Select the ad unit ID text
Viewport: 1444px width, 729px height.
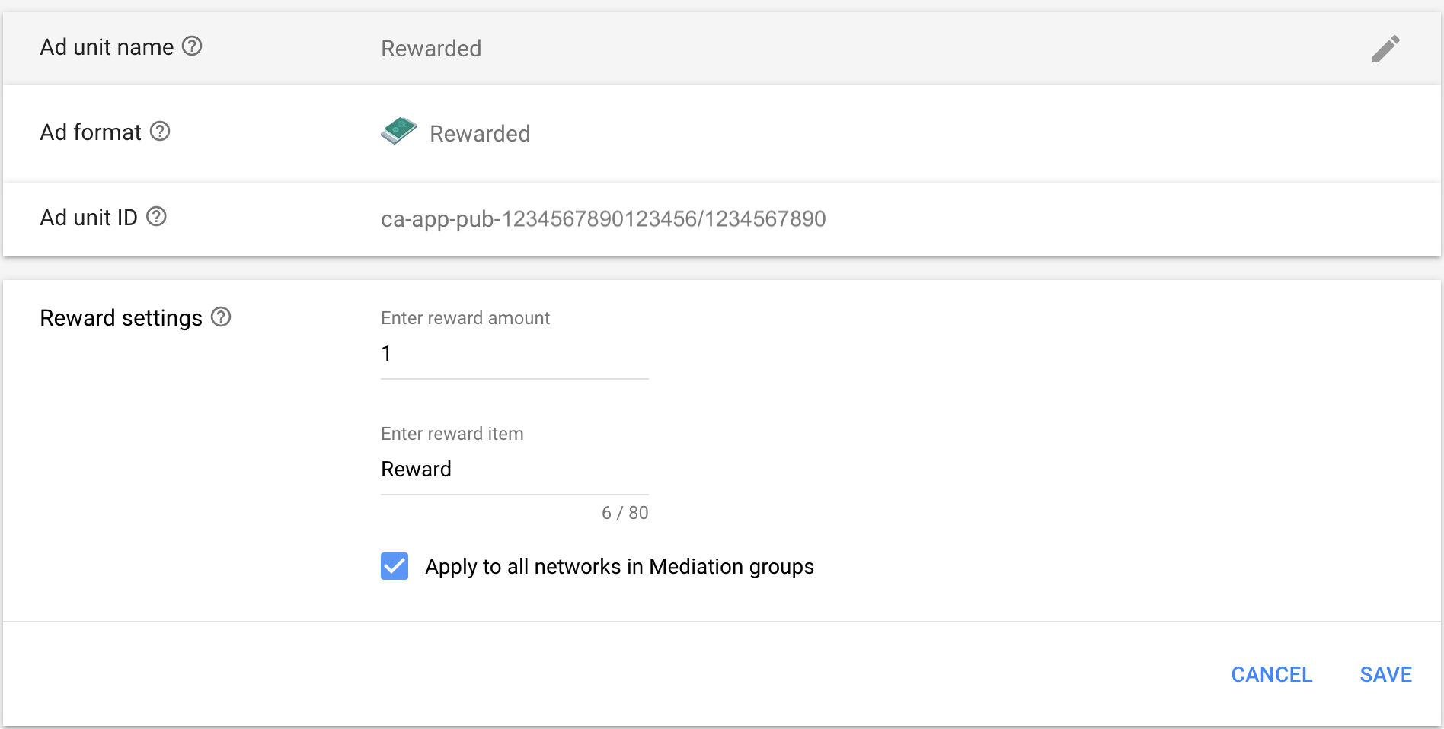pos(603,219)
